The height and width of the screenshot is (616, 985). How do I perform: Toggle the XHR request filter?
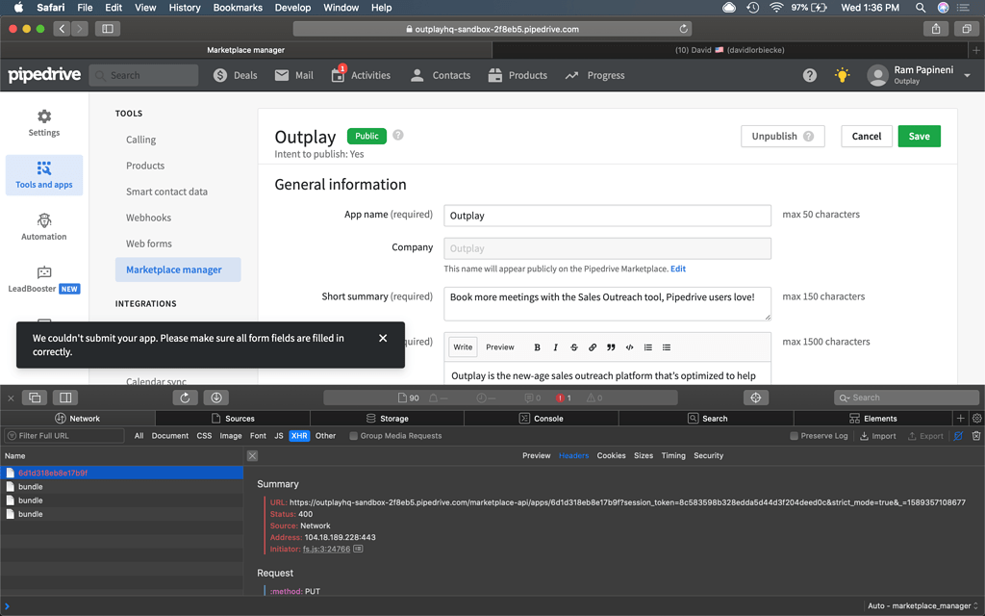(x=299, y=435)
